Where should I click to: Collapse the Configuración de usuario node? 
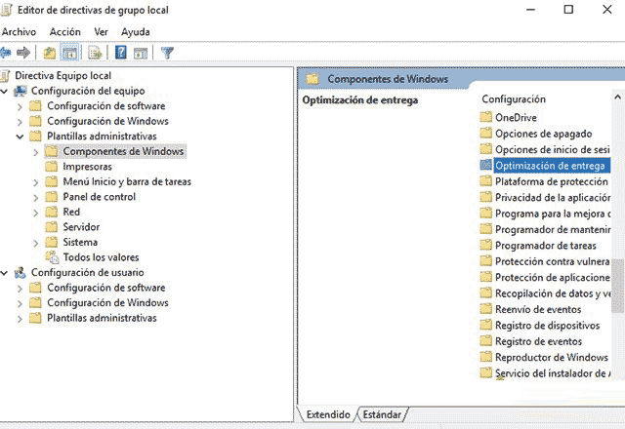pos(6,273)
